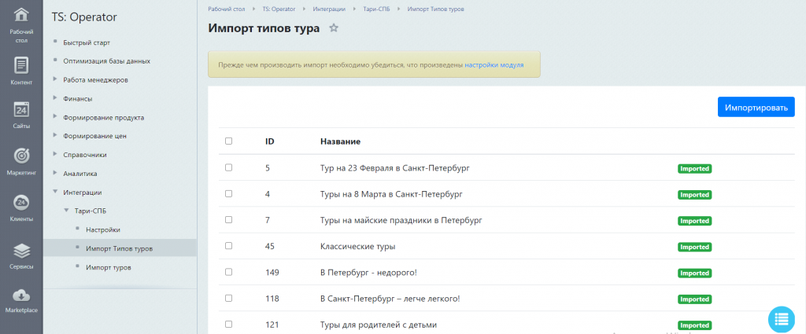Go to Тари-СПБ breadcrumb
The image size is (806, 334).
click(375, 9)
